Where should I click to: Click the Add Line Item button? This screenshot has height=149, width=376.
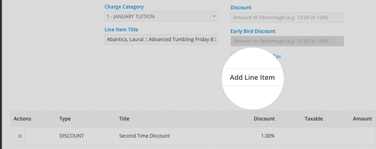(x=252, y=77)
